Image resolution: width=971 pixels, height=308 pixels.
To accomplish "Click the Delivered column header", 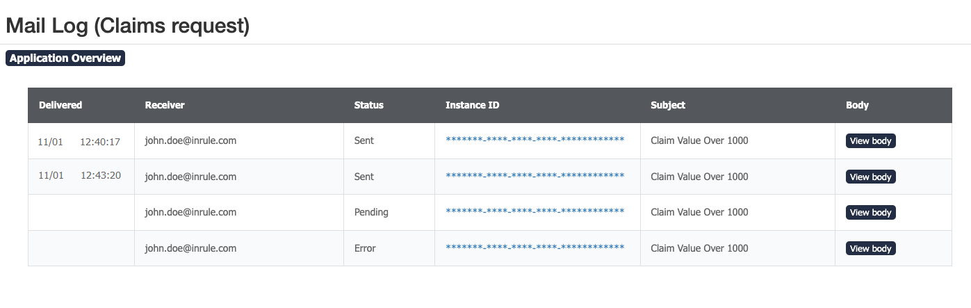I will [x=60, y=105].
